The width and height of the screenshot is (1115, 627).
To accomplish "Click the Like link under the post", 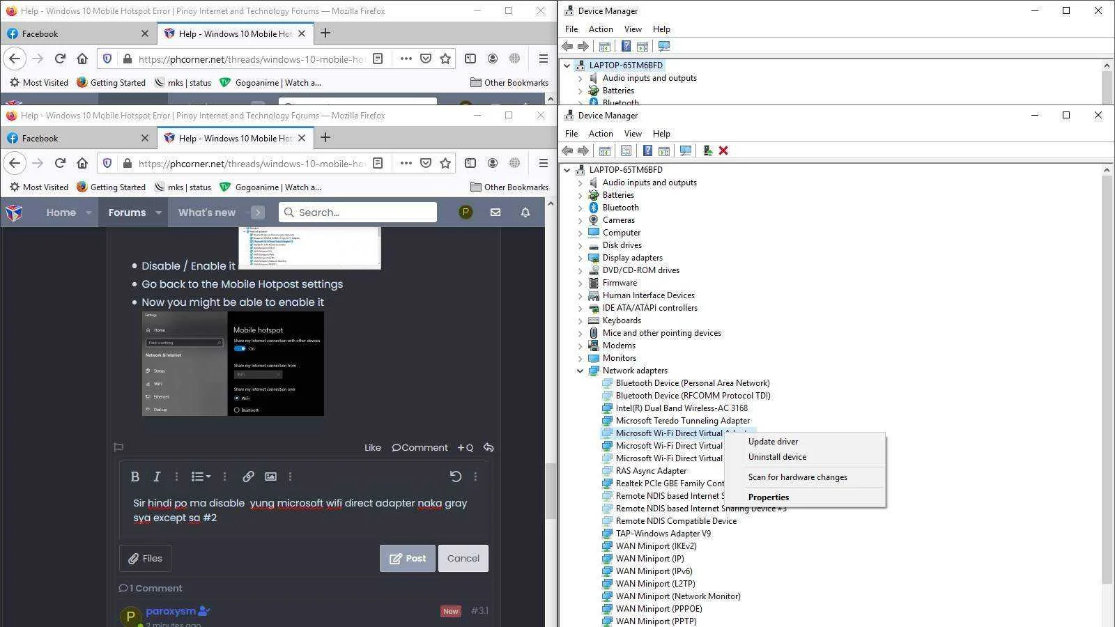I will click(373, 447).
